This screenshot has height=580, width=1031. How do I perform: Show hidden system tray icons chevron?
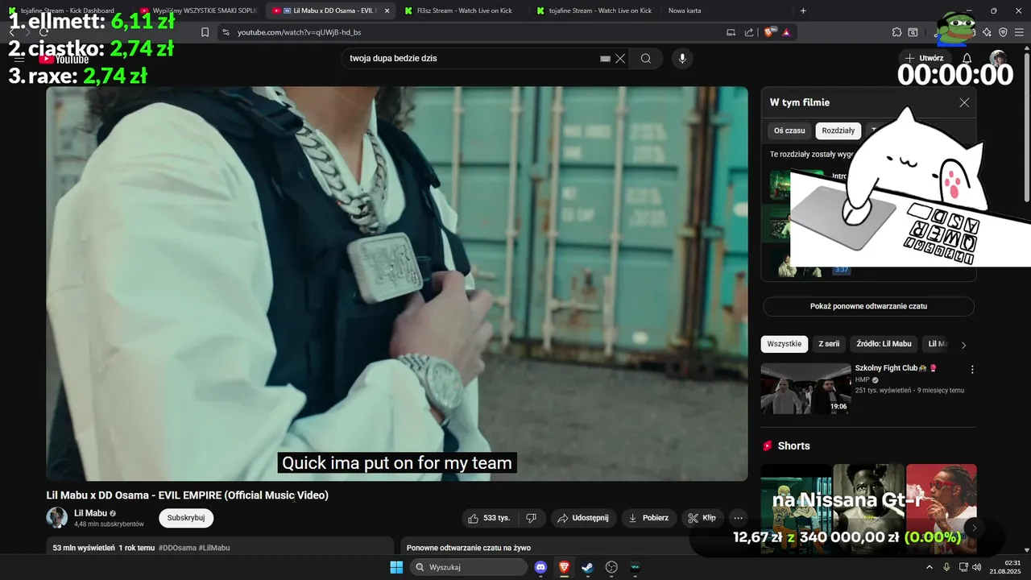930,567
